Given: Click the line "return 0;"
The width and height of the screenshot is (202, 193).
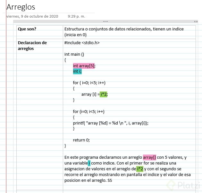Looking at the screenshot, I should coord(81,140).
